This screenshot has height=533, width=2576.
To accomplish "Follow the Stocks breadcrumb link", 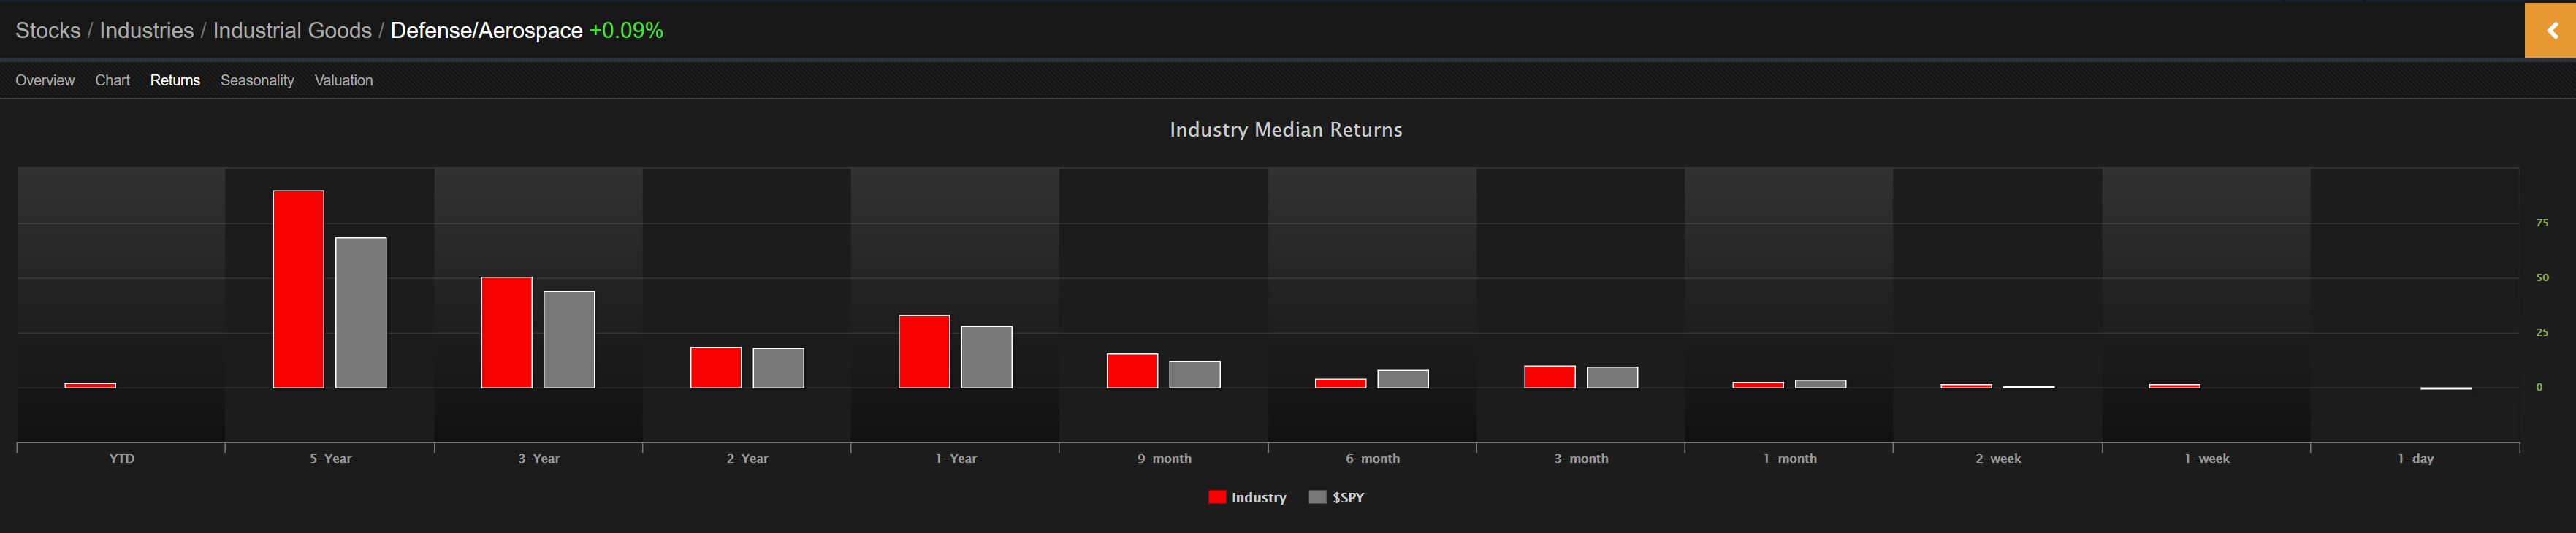I will click(x=48, y=30).
